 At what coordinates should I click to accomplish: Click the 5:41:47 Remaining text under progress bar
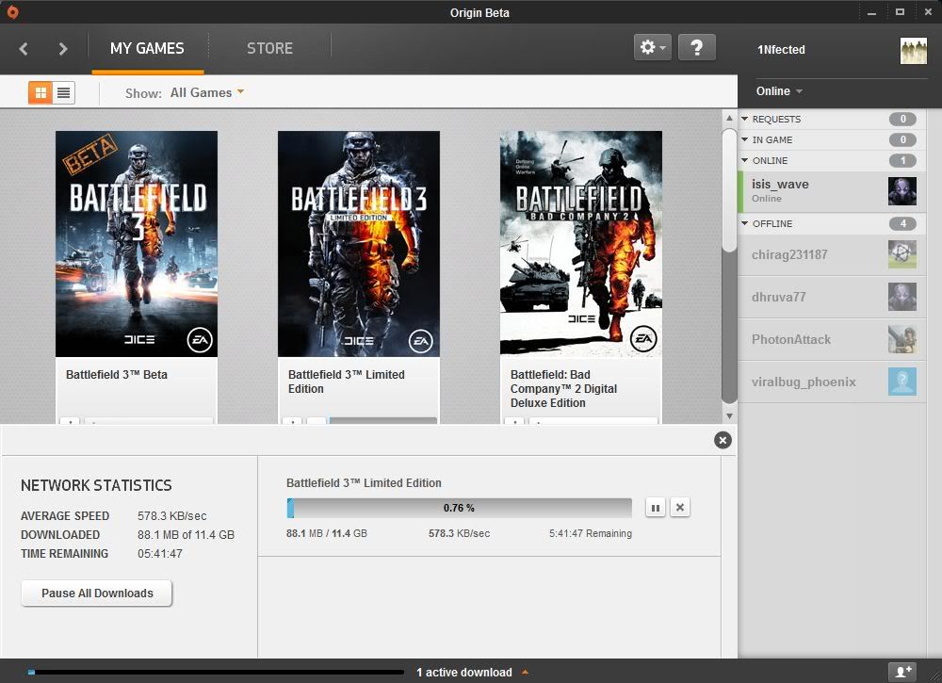pyautogui.click(x=591, y=533)
